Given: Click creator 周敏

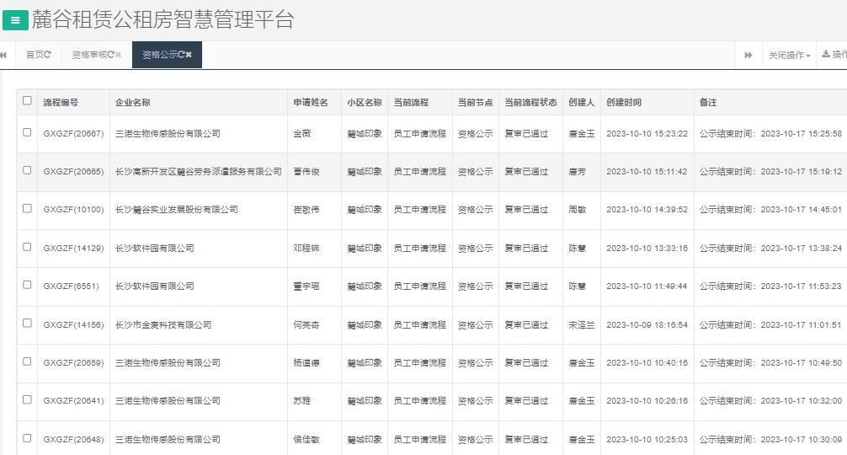Looking at the screenshot, I should (x=577, y=209).
